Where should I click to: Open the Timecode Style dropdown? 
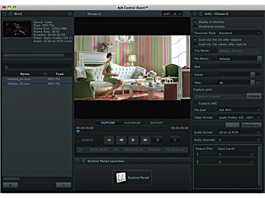coord(240,33)
